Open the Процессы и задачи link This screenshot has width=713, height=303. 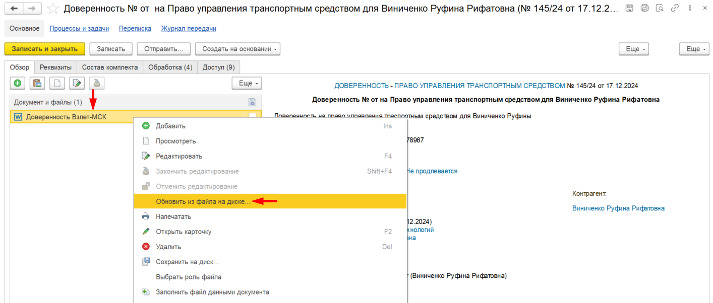[79, 28]
